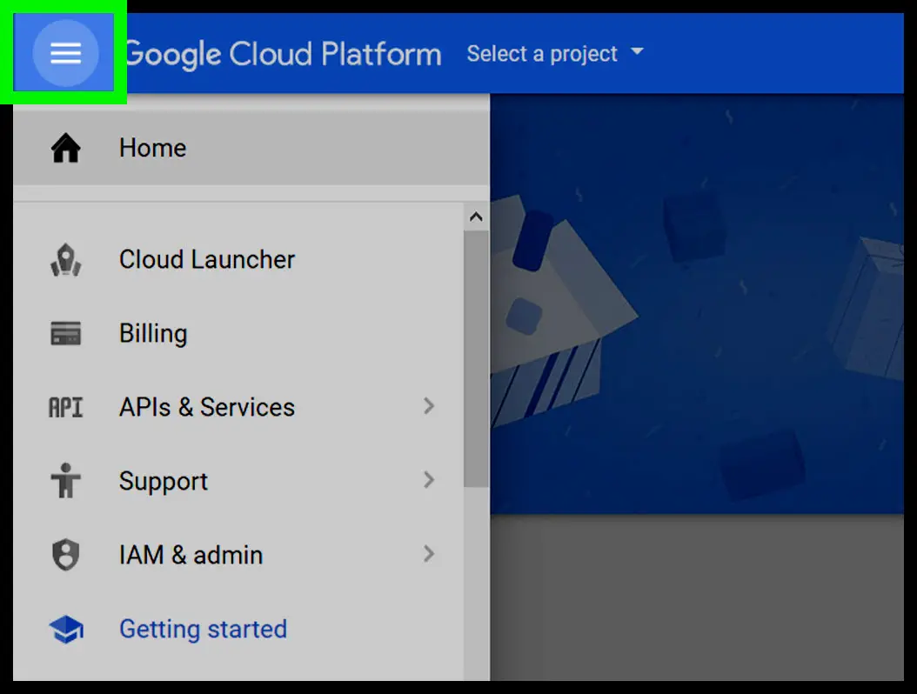Click the Support person icon
This screenshot has width=917, height=694.
pos(65,481)
